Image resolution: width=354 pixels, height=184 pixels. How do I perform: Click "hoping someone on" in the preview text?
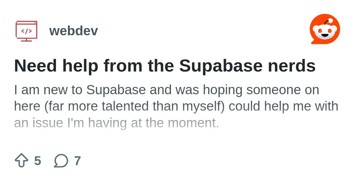coord(261,90)
